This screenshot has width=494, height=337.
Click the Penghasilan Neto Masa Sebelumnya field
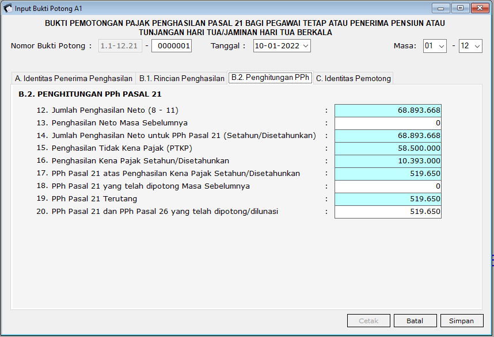coord(387,122)
